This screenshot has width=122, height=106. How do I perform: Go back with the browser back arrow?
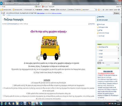pyautogui.click(x=1, y=3)
